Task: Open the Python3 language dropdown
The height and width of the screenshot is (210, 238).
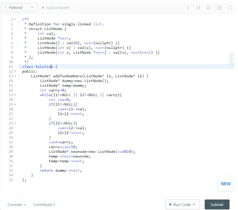Action: coord(19,8)
